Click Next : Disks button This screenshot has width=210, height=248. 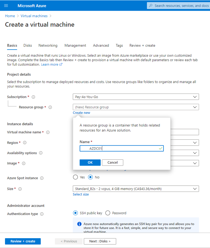100,241
